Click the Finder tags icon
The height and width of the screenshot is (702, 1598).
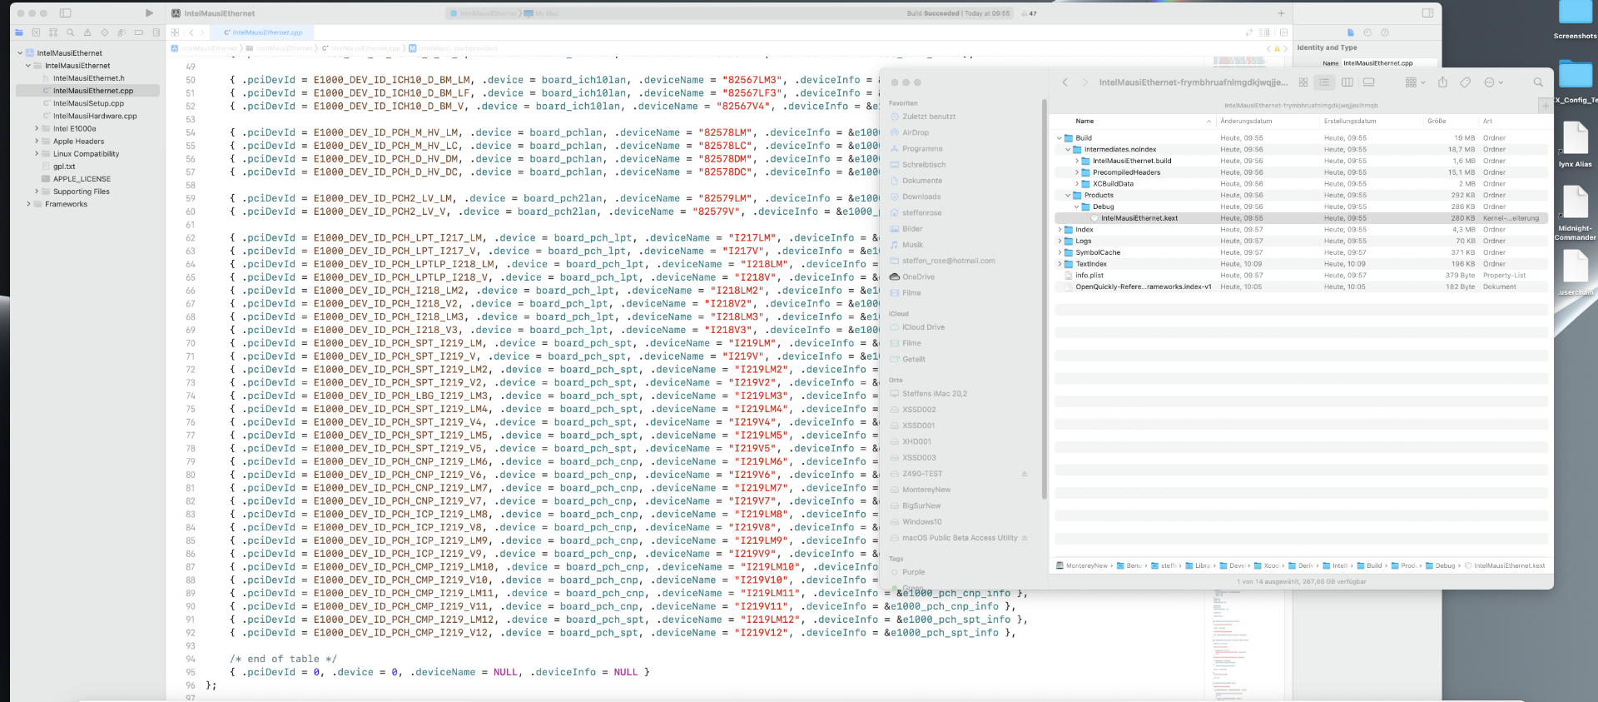[1465, 82]
